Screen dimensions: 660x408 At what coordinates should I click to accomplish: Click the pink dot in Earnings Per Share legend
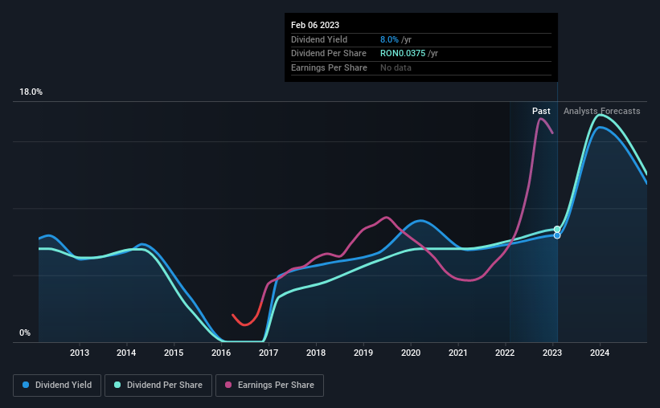[228, 385]
